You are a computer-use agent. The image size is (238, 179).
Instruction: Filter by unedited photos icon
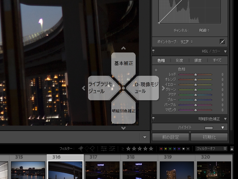pyautogui.click(x=112, y=149)
